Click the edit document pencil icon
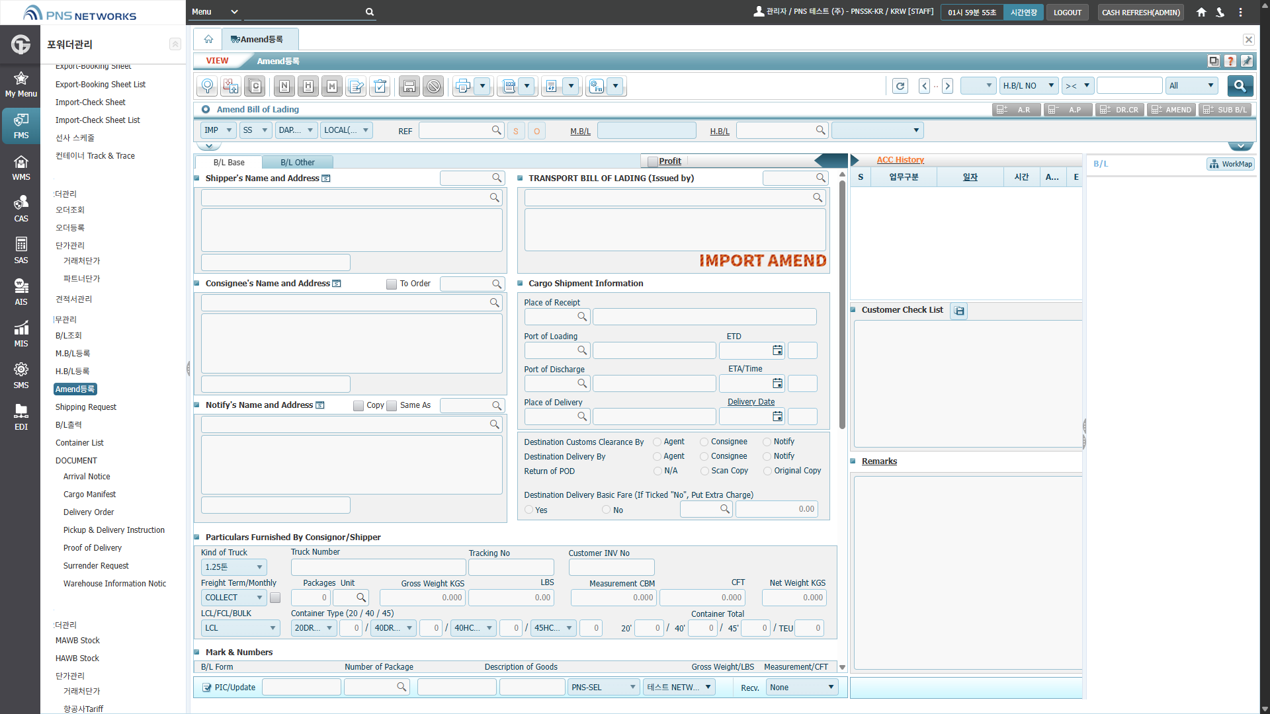1270x714 pixels. (356, 86)
